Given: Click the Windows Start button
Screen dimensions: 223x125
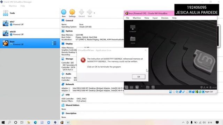Looking at the screenshot, I should point(3,123).
